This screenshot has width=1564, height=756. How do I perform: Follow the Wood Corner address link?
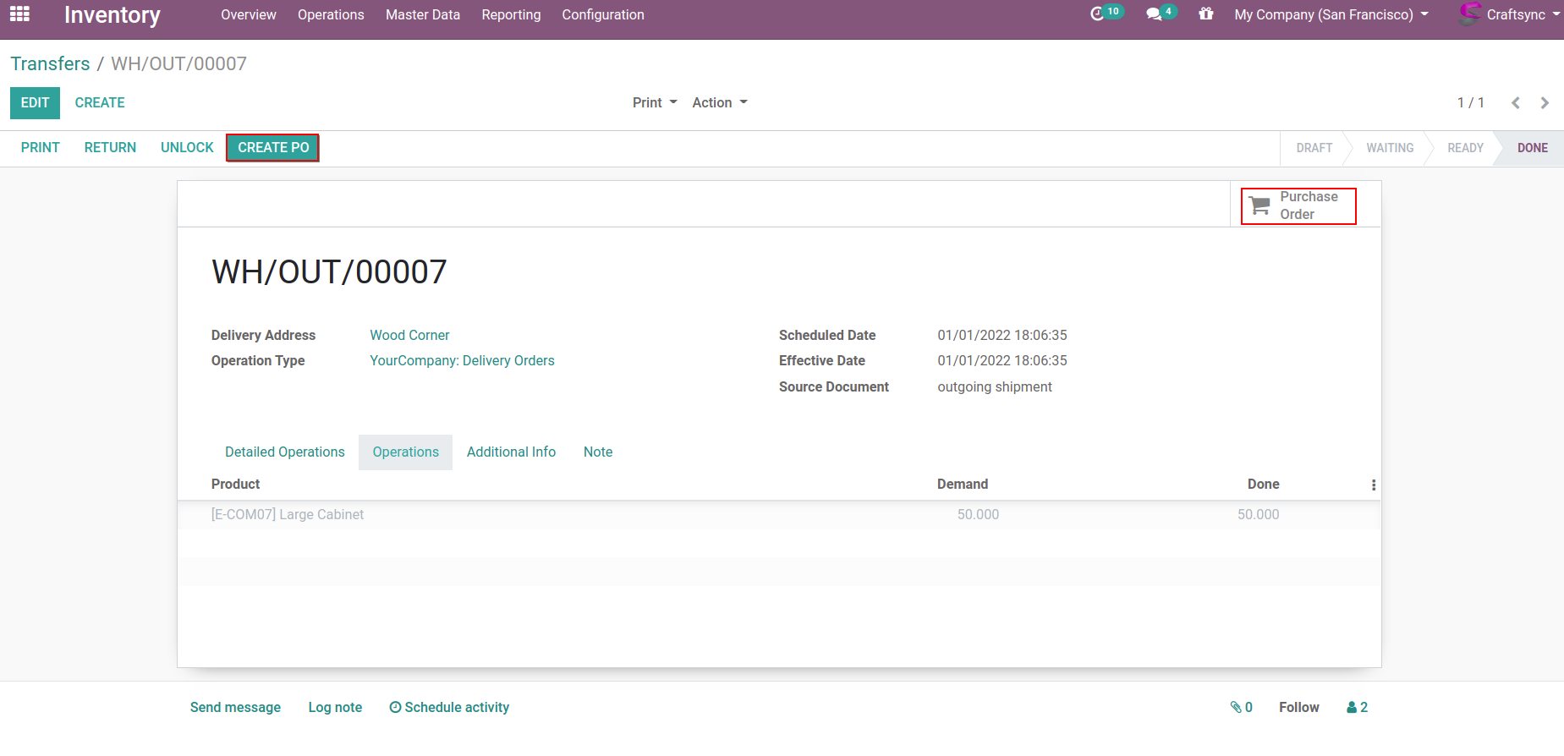pos(409,335)
